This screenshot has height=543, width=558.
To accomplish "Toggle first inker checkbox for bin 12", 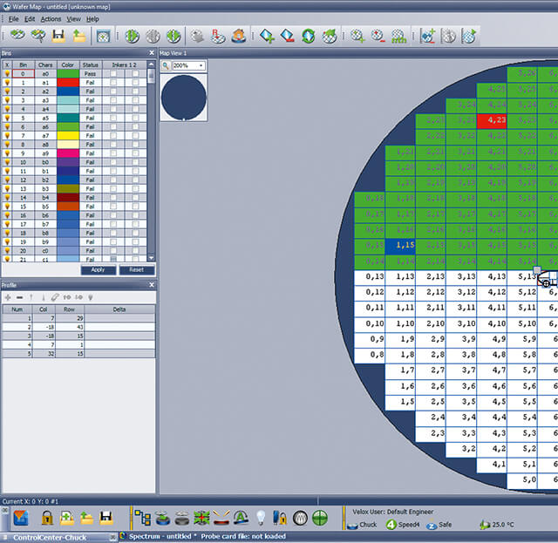I will (x=113, y=180).
